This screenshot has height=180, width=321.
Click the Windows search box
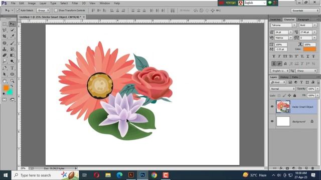point(45,175)
